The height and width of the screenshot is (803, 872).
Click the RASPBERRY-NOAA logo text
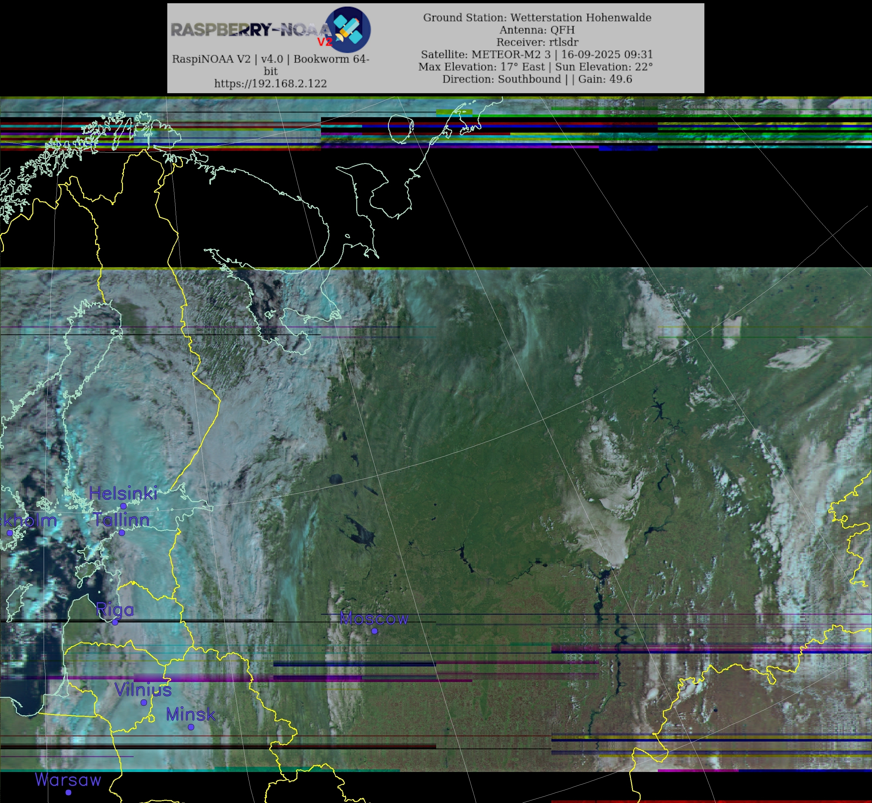click(x=251, y=30)
